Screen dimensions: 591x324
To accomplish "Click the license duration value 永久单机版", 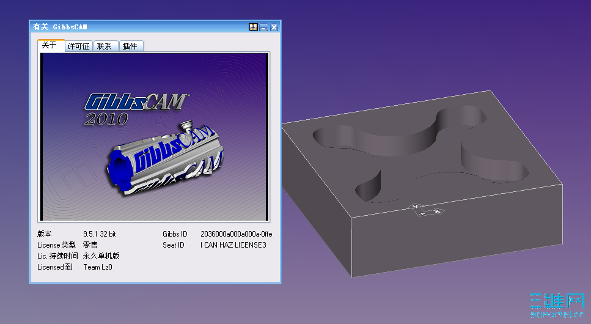I will pyautogui.click(x=101, y=256).
